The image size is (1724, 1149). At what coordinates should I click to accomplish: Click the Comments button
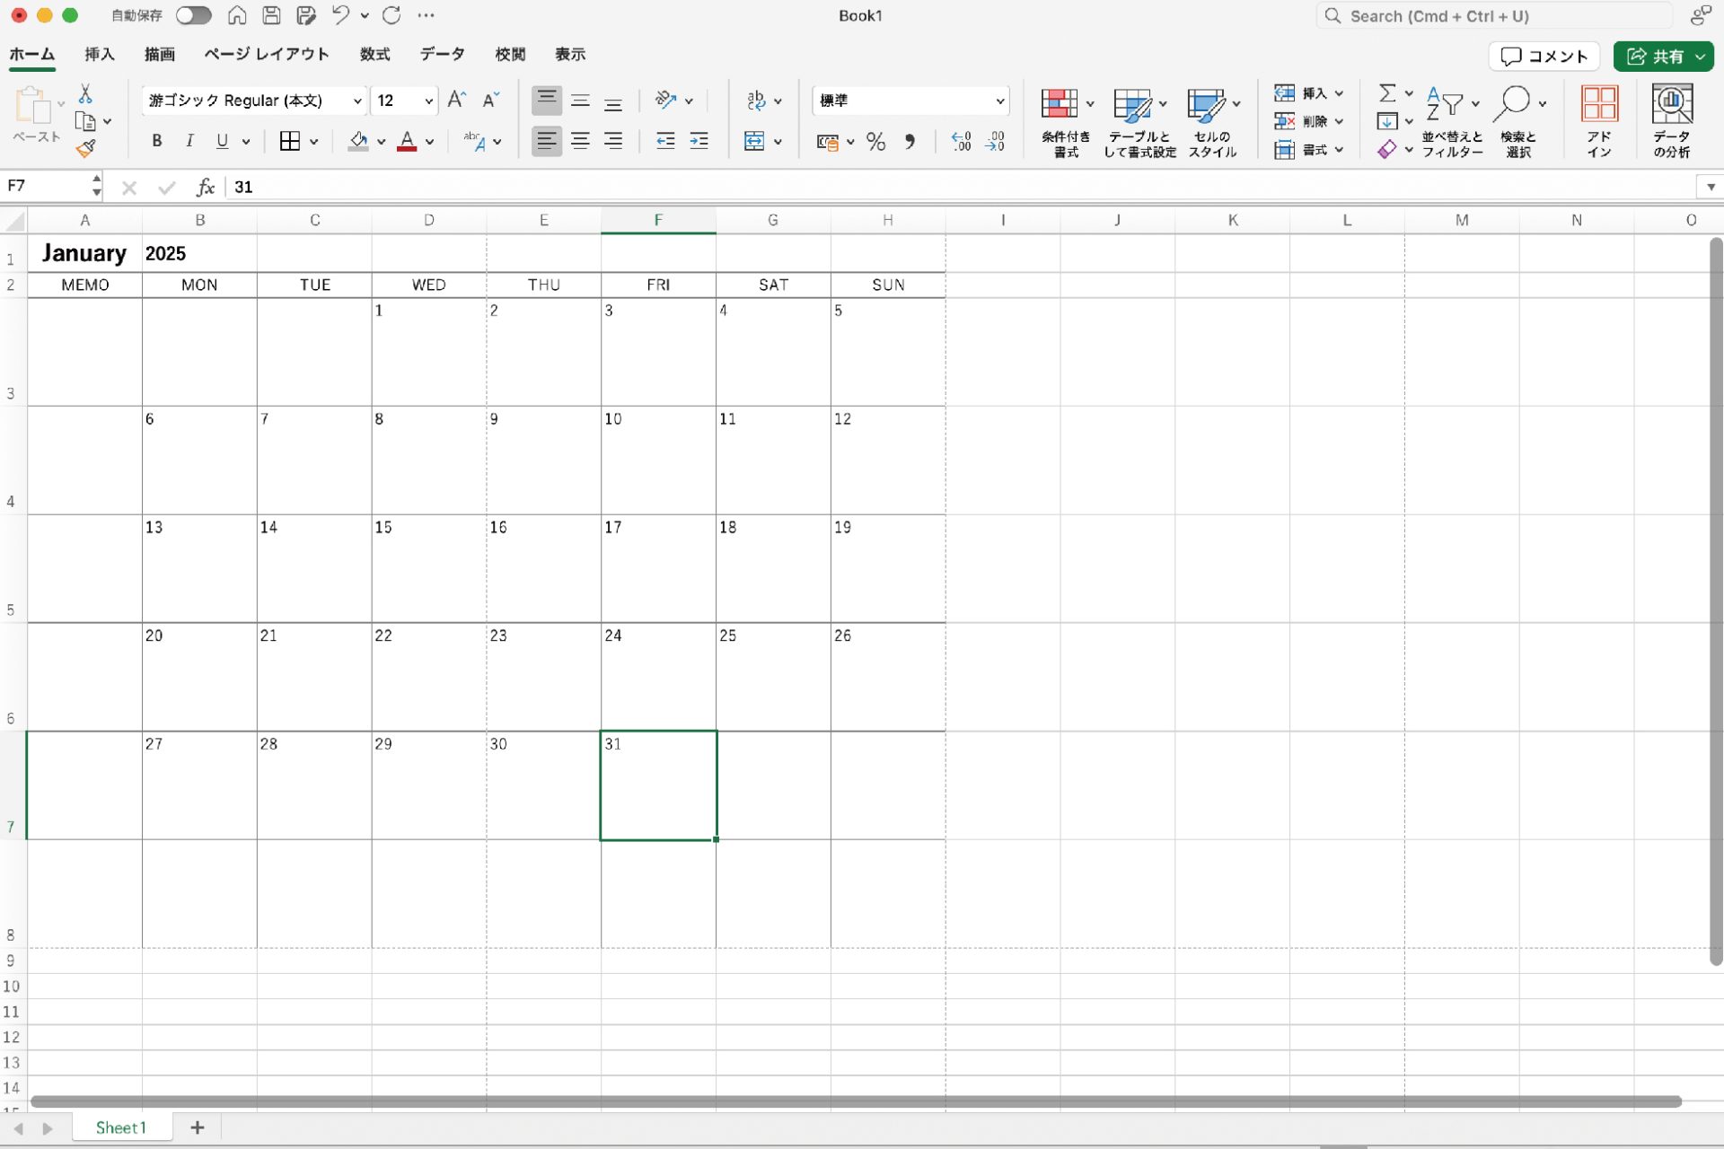pos(1544,56)
